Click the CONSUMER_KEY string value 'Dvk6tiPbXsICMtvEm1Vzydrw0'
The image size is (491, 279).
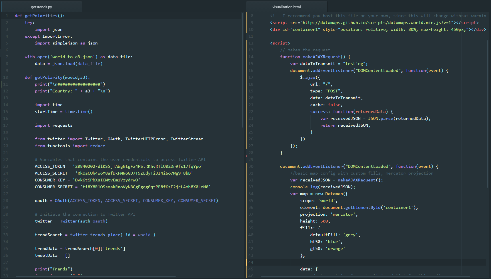[x=107, y=180]
